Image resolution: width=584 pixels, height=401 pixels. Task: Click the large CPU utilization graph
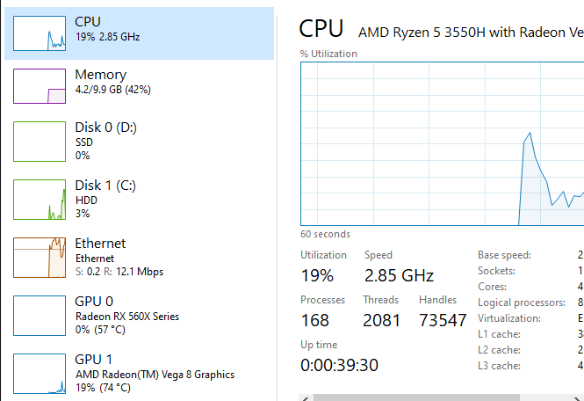(x=442, y=143)
